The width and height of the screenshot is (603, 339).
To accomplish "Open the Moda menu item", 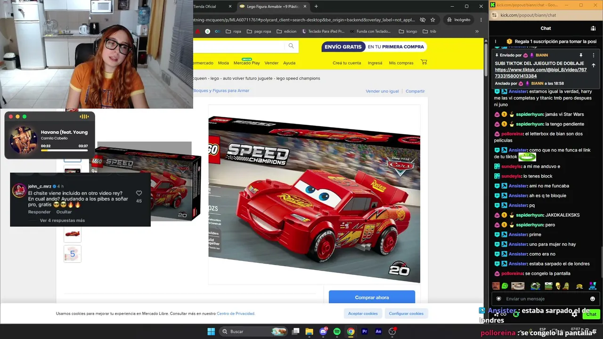I will click(223, 63).
